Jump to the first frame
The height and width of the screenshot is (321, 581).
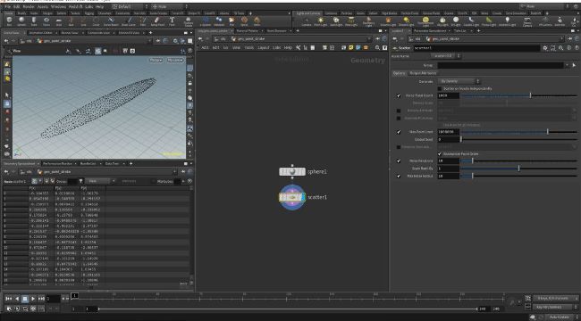(9, 299)
